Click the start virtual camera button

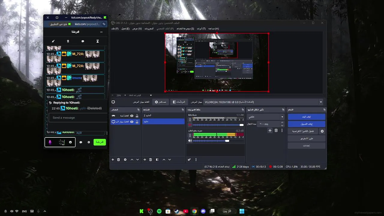(x=303, y=131)
